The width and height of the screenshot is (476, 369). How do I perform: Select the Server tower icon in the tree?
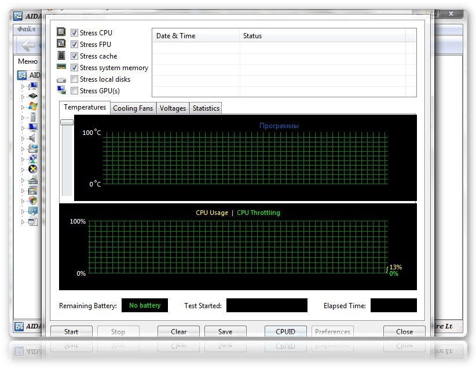(33, 117)
